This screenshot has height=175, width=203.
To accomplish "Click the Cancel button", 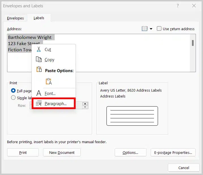I will coord(184,168).
